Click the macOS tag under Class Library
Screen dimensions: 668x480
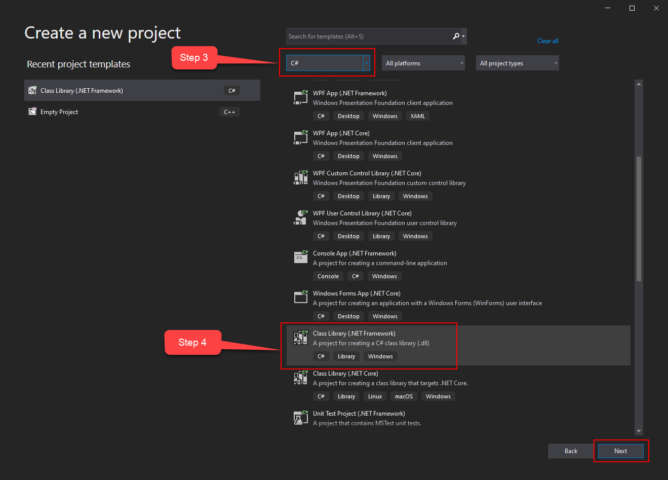[404, 396]
